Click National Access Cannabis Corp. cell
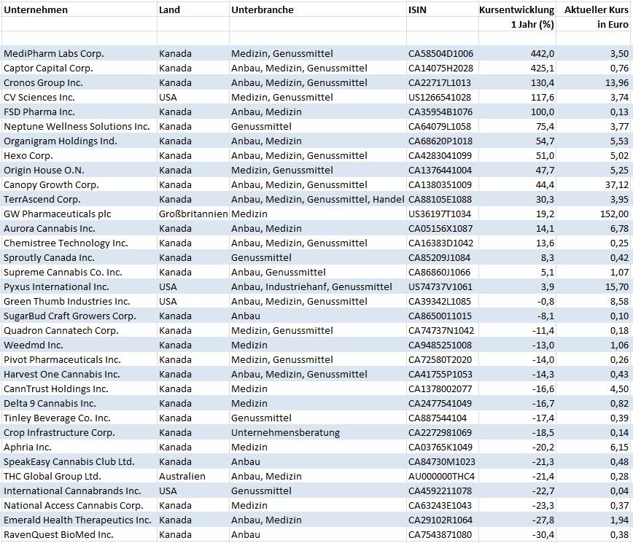 [x=79, y=505]
